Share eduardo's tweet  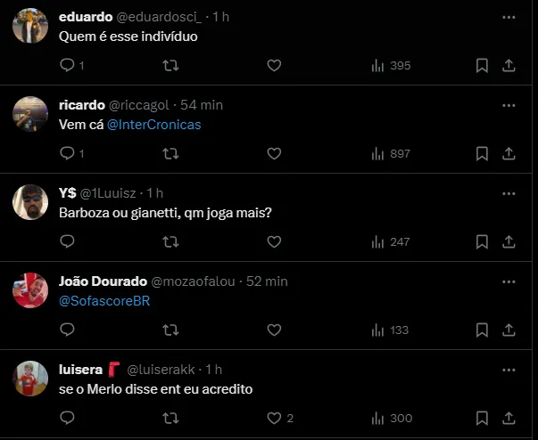coord(509,65)
